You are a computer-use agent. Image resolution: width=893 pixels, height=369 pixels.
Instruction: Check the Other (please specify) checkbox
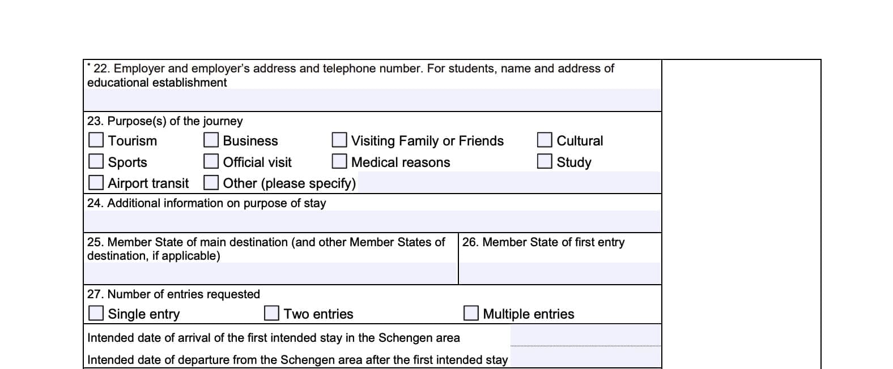[x=211, y=182]
